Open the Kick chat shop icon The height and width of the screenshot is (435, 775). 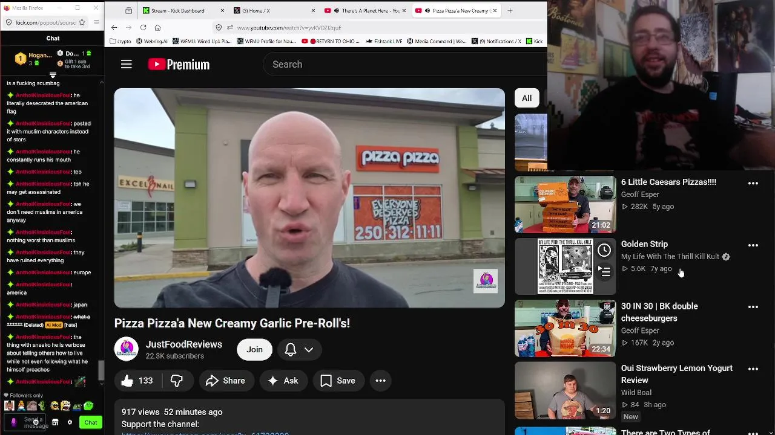pos(55,422)
